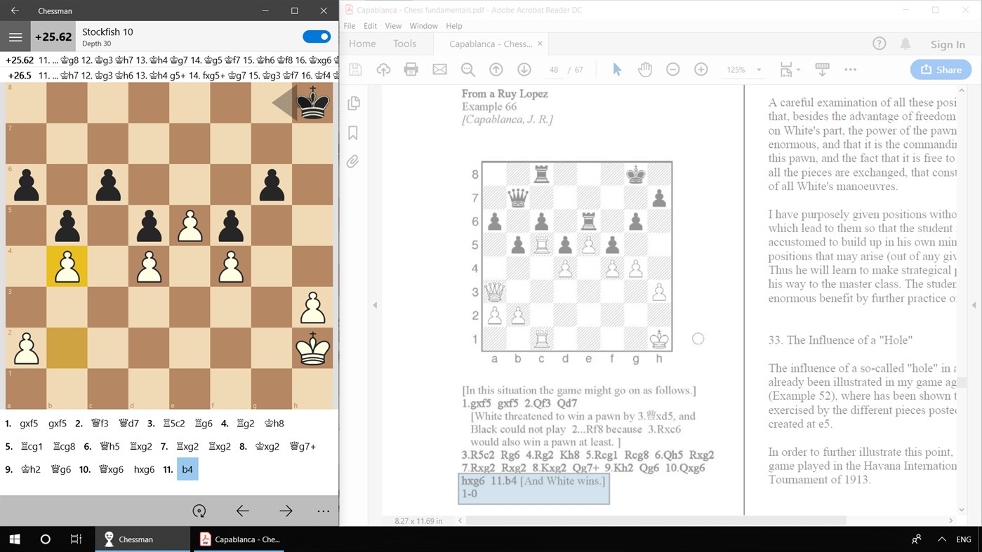Viewport: 982px width, 552px height.
Task: Click the Sign In link
Action: (948, 43)
